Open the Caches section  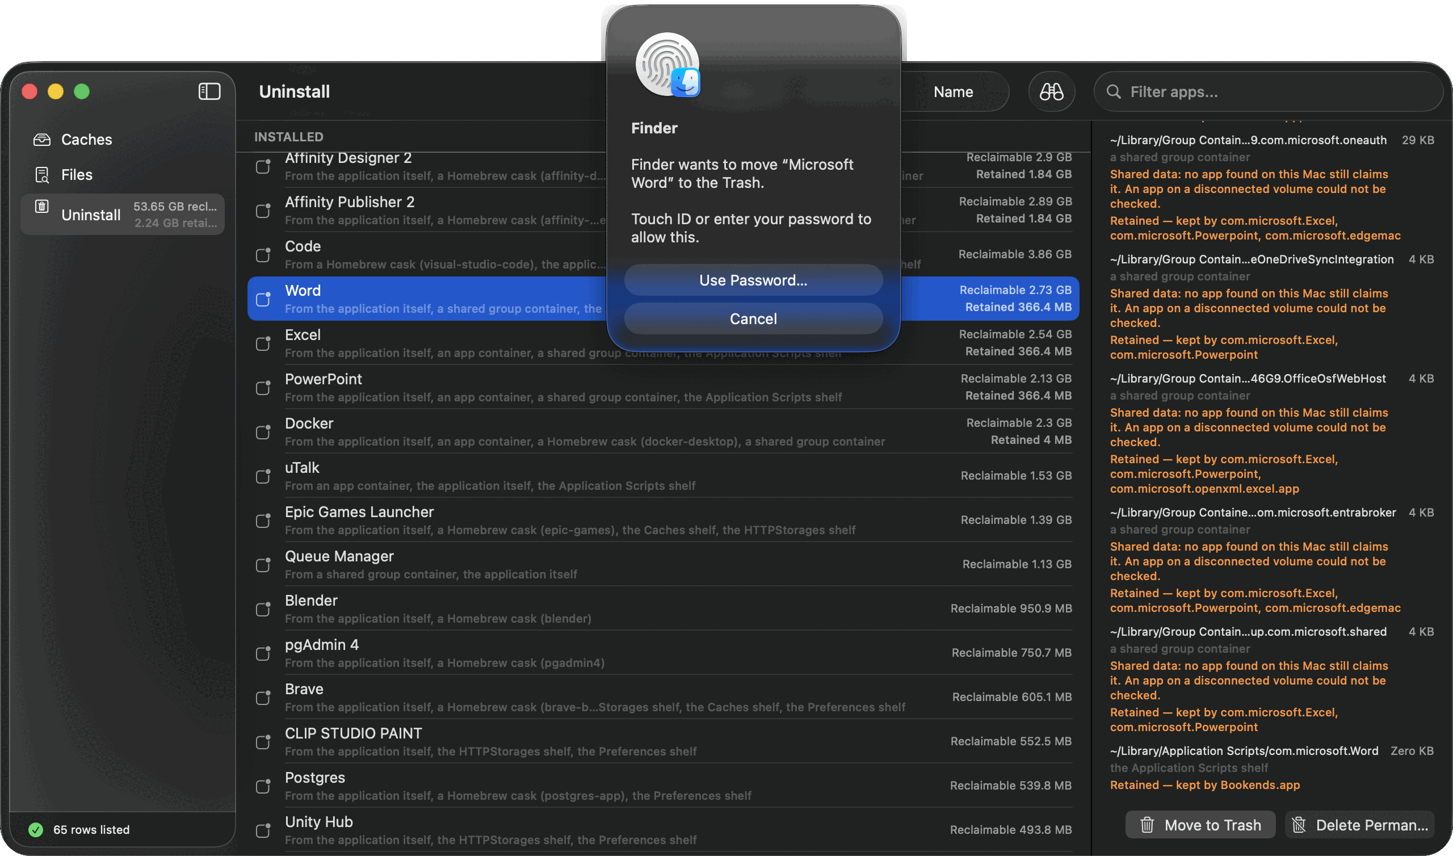[x=122, y=140]
